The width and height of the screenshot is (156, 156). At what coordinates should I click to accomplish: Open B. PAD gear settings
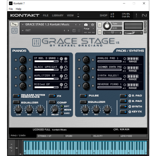click(x=130, y=96)
